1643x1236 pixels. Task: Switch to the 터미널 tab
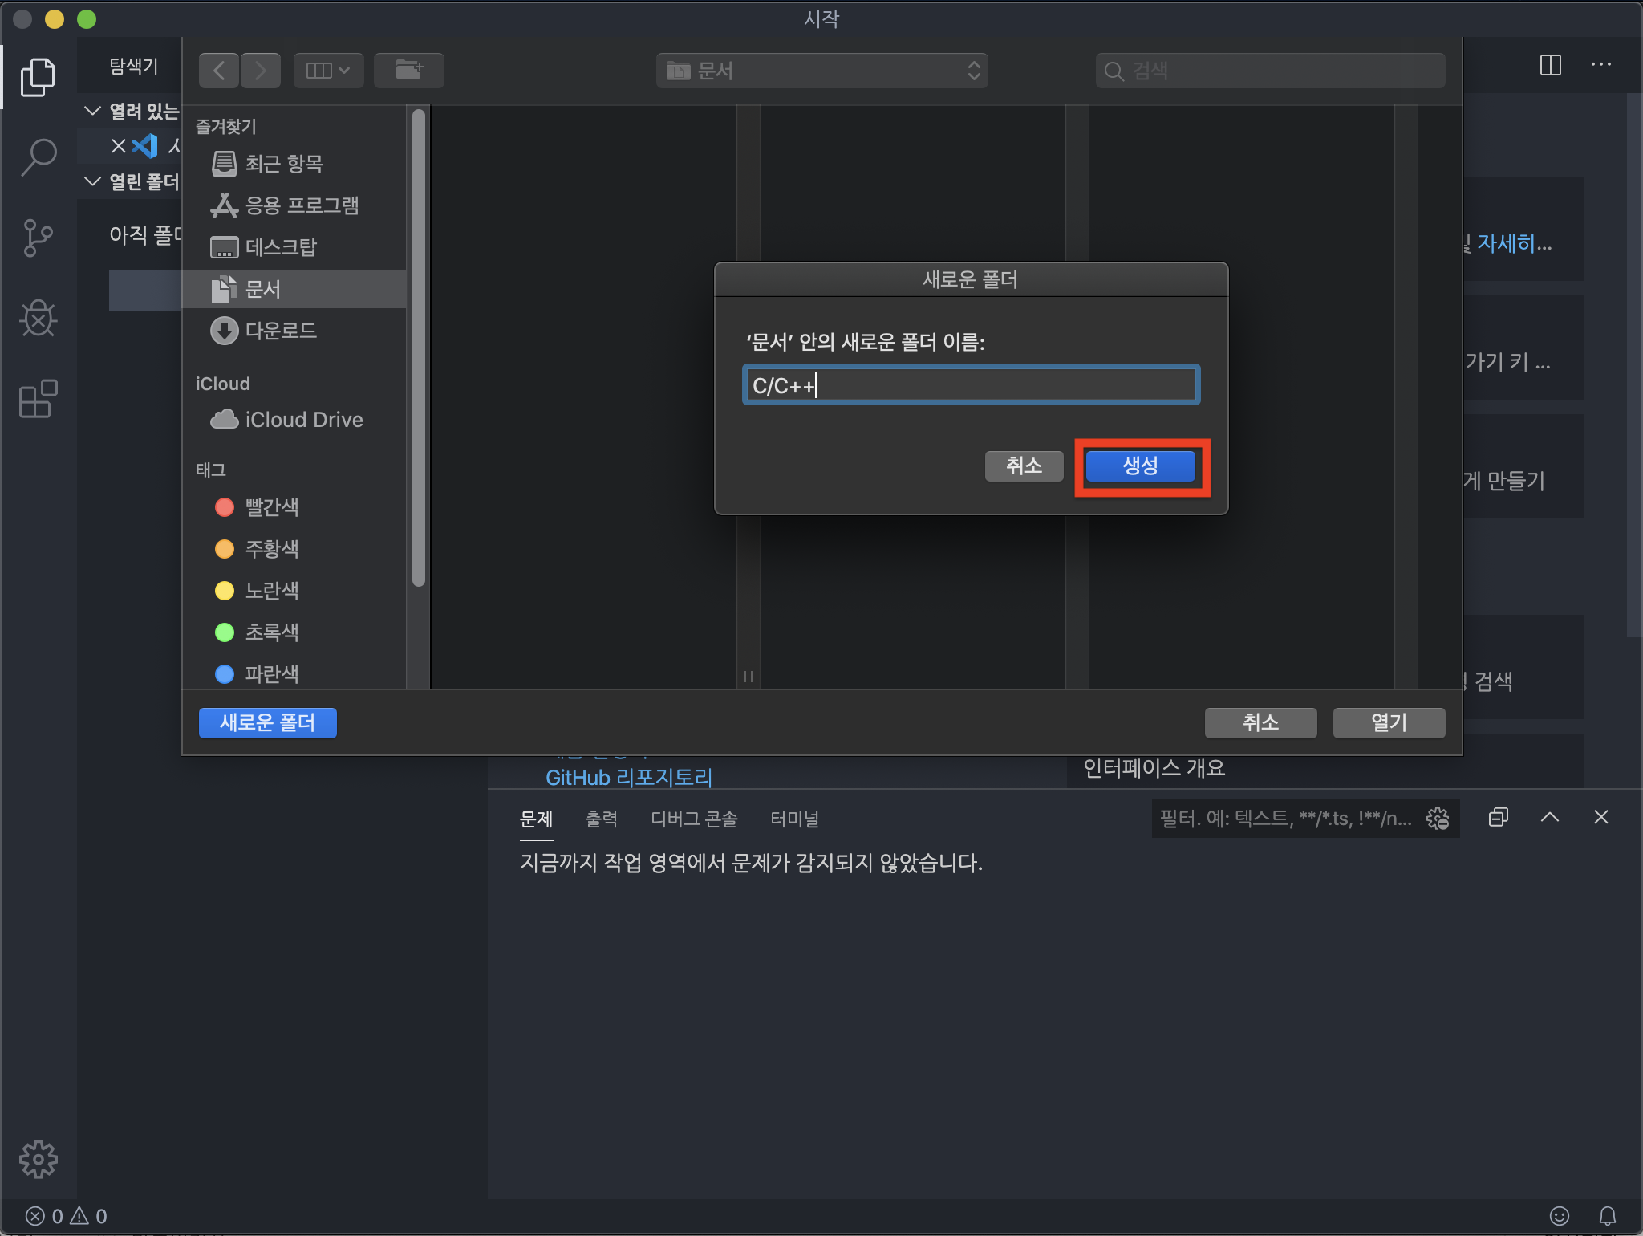[794, 819]
